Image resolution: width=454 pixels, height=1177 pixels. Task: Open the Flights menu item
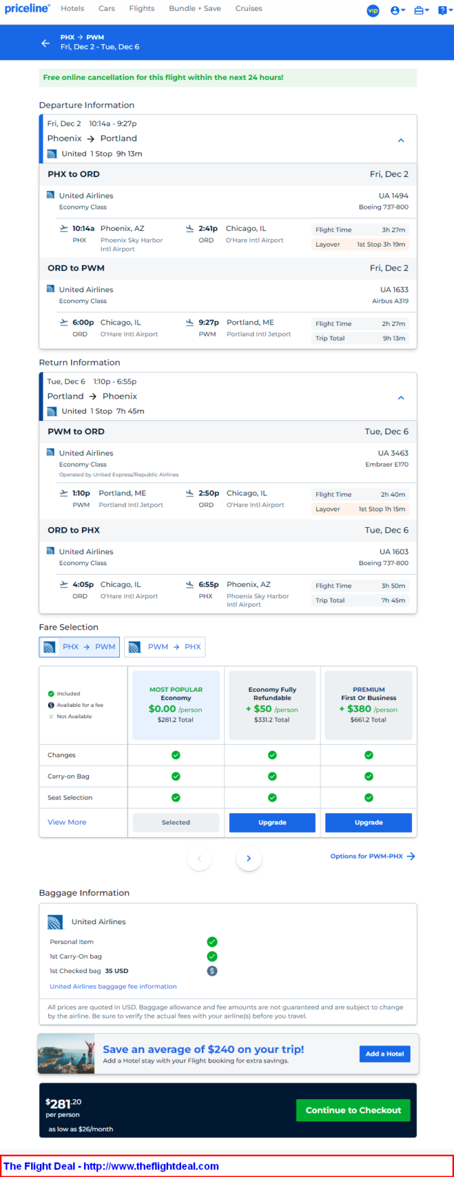tap(142, 9)
